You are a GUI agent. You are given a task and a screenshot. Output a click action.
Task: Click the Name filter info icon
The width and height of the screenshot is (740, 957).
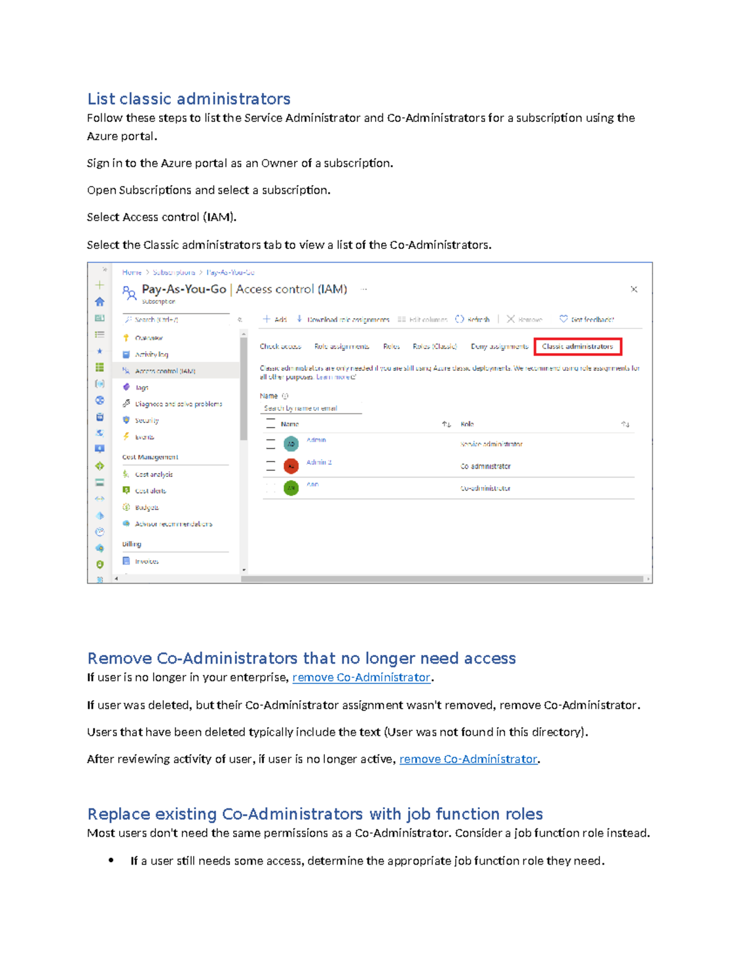tap(285, 396)
